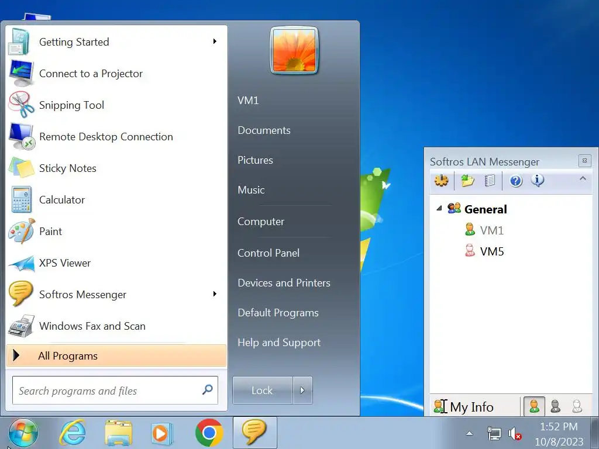The image size is (599, 449).
Task: Click the Snipping Tool scissors icon
Action: tap(21, 104)
